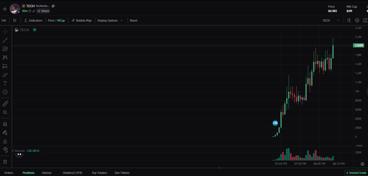The image size is (368, 176).
Task: Select the crosshair cursor tool
Action: point(5,31)
